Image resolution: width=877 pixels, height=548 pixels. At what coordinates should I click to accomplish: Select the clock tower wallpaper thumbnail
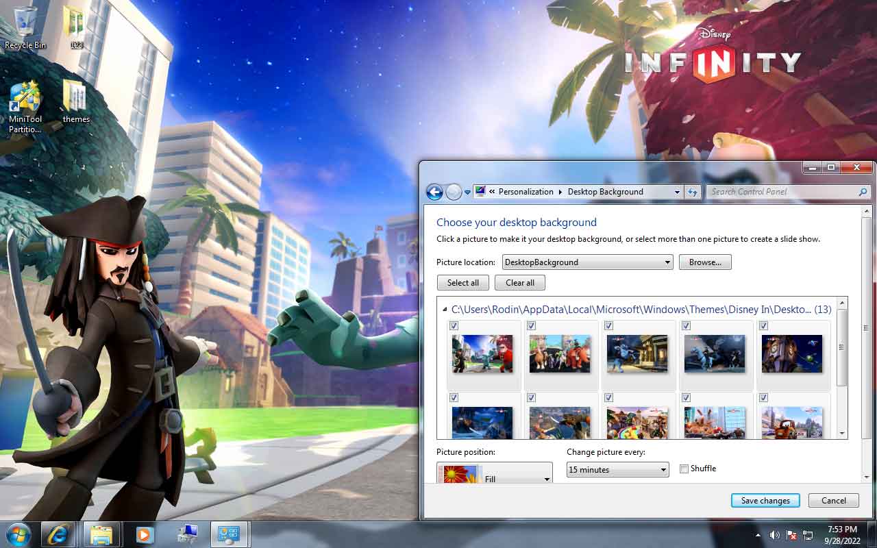coord(792,353)
